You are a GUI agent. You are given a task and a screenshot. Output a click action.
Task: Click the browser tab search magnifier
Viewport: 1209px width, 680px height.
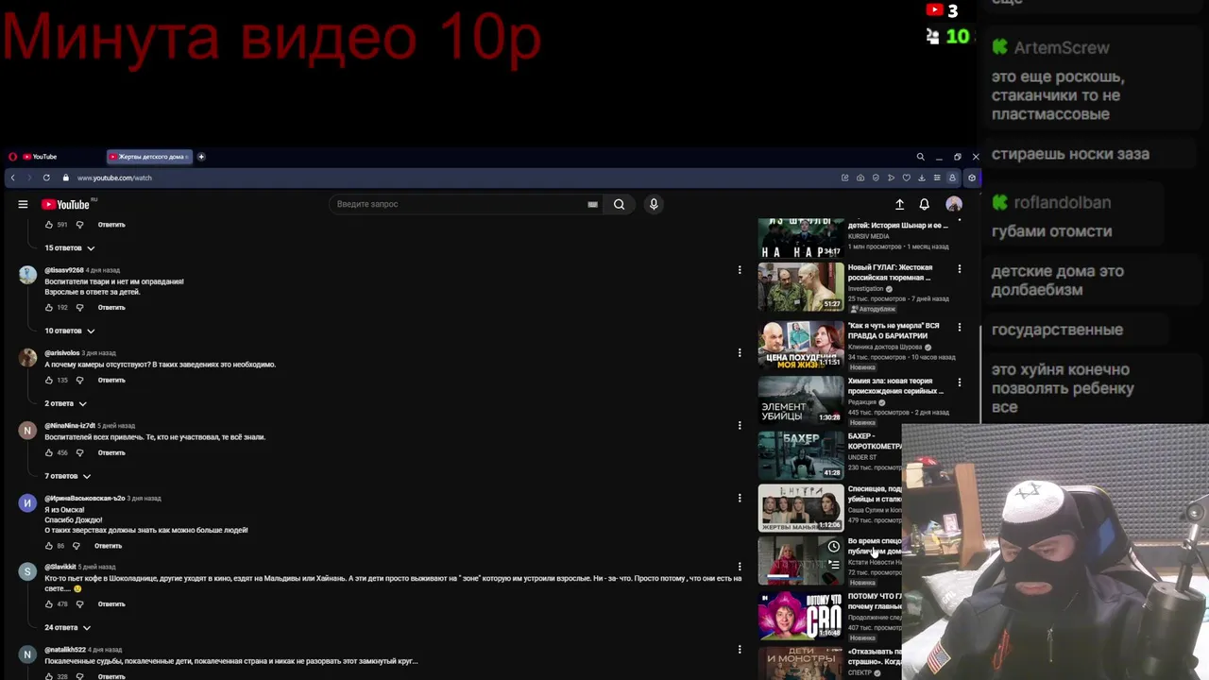click(x=920, y=157)
